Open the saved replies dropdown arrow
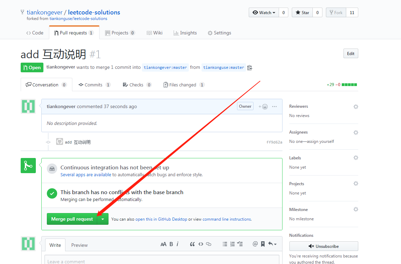 click(x=273, y=244)
